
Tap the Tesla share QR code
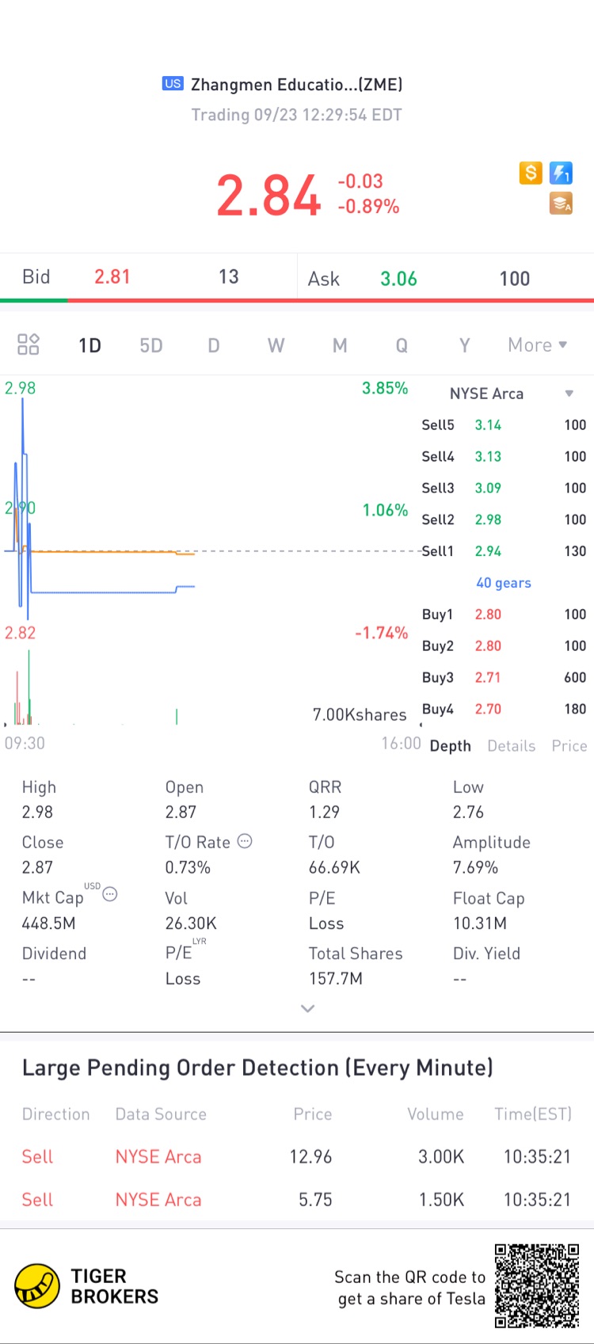coord(537,1285)
